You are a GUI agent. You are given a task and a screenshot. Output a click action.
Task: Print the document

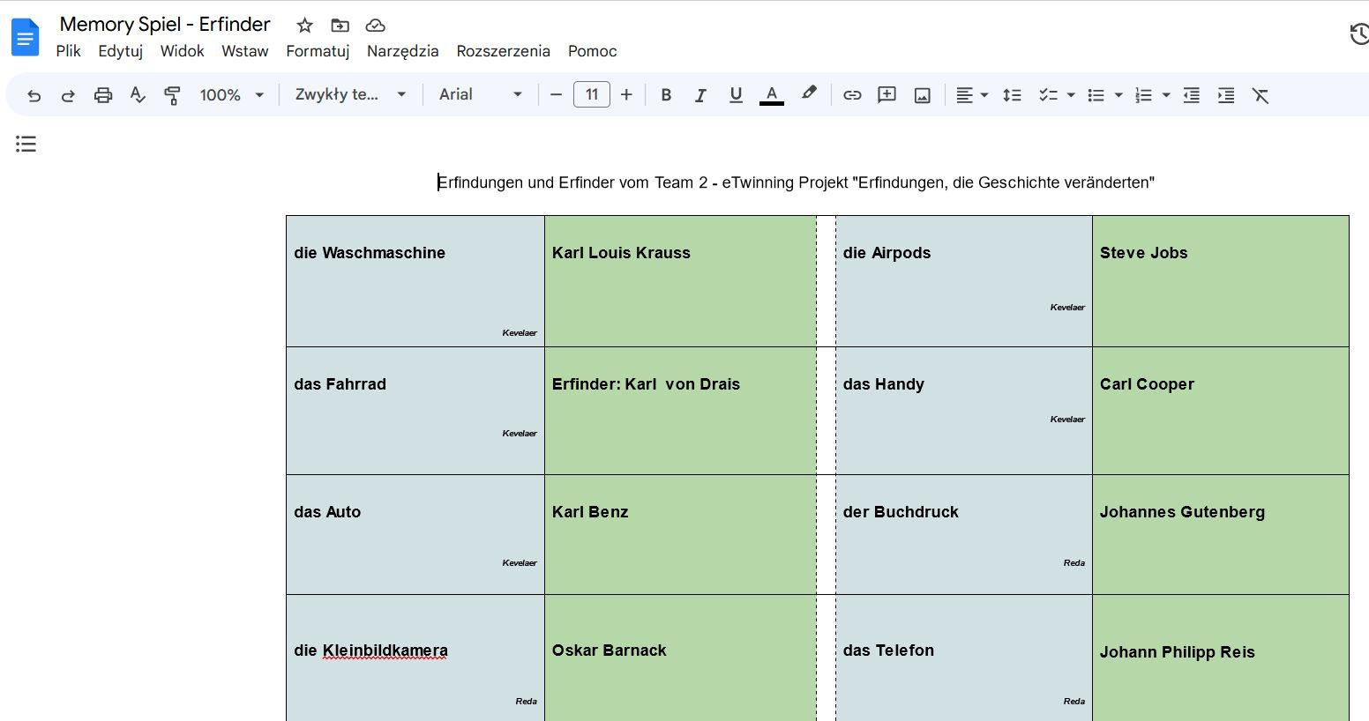(103, 95)
